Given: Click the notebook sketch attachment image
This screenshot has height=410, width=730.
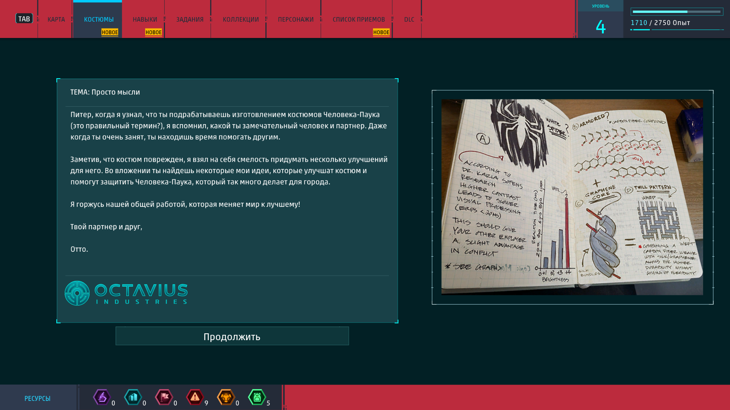Looking at the screenshot, I should pos(572,197).
